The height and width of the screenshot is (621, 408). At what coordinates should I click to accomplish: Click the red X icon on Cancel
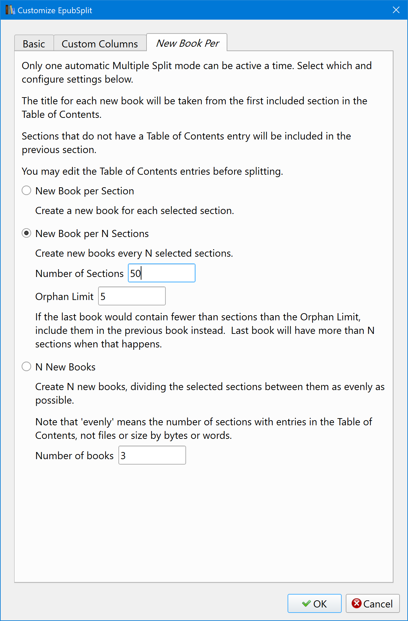pyautogui.click(x=356, y=603)
